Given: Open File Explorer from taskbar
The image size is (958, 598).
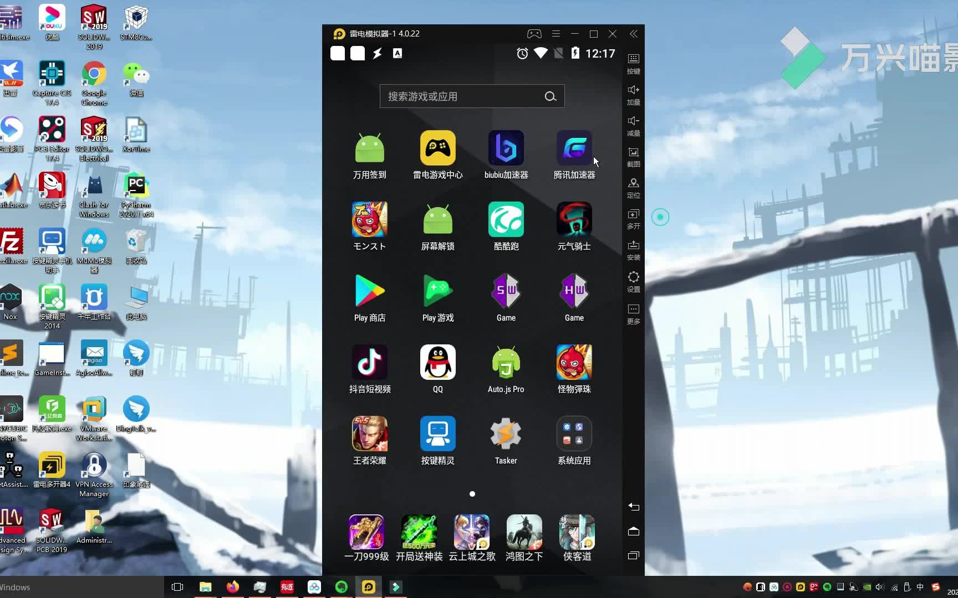Looking at the screenshot, I should tap(205, 587).
